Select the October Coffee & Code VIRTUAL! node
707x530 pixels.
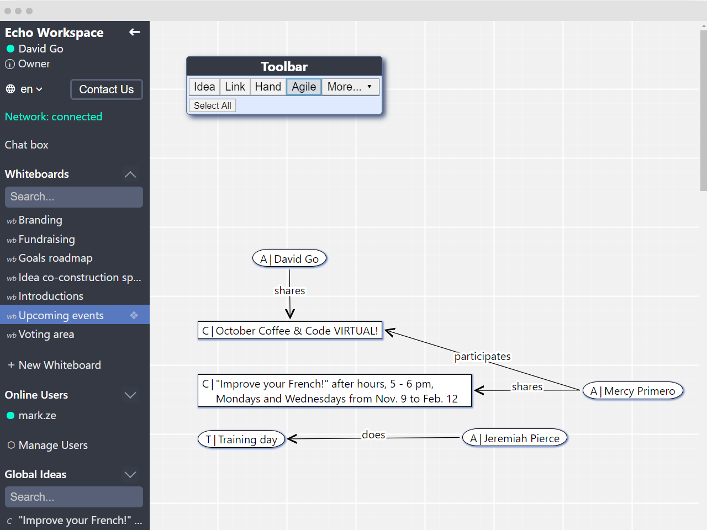pos(290,331)
